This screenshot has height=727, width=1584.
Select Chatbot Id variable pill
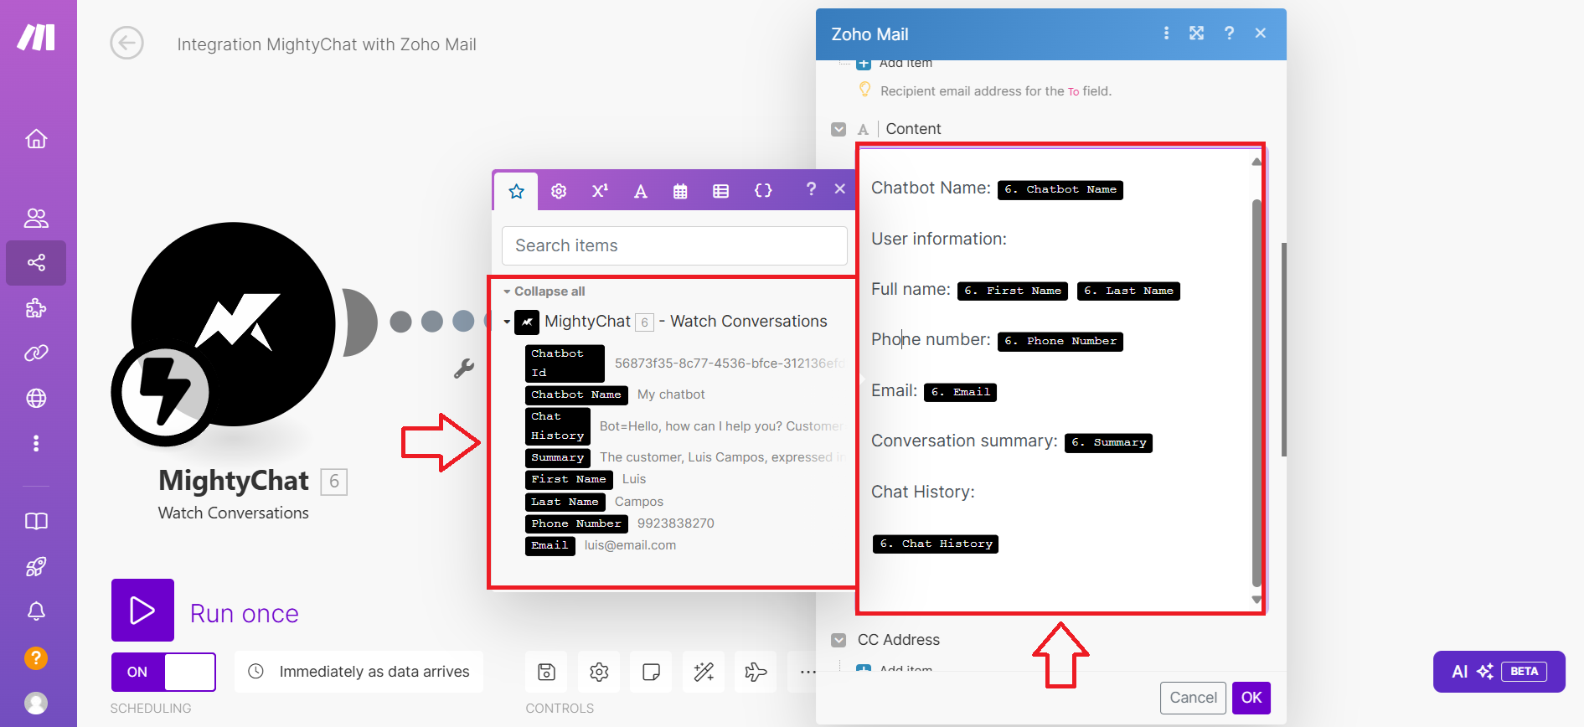pos(565,363)
